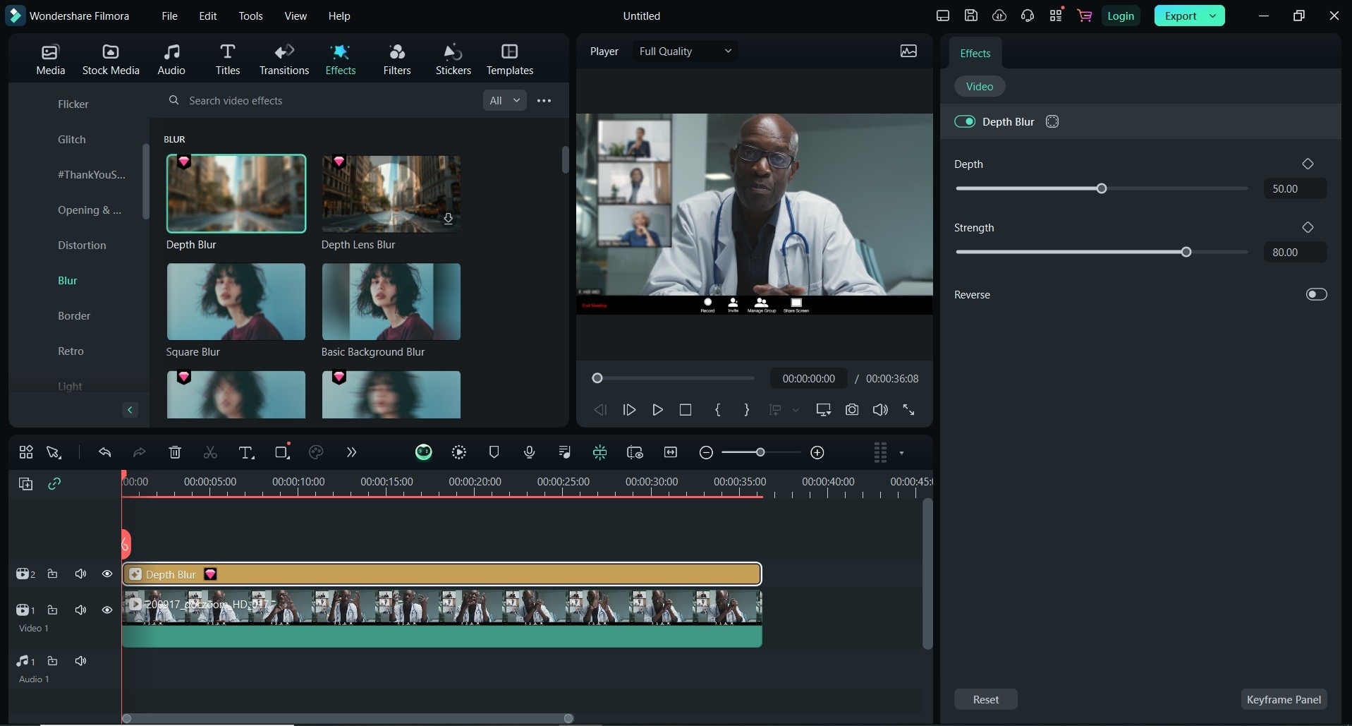1352x726 pixels.
Task: Mute the Audio 1 track
Action: [80, 660]
